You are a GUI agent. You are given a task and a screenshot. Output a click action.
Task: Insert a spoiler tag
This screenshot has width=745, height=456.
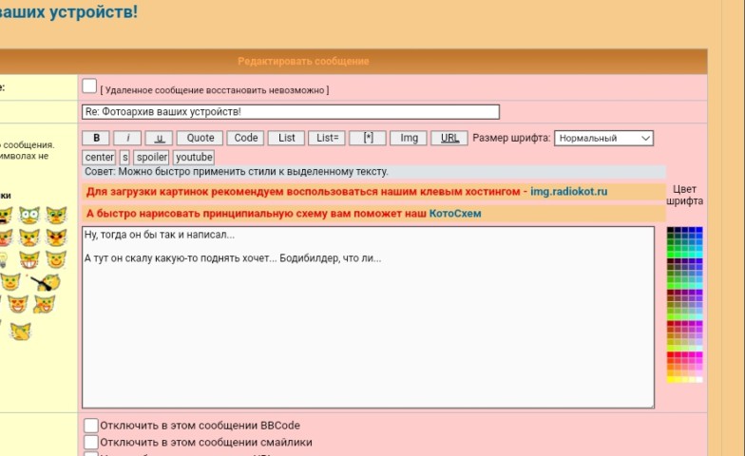coord(151,157)
